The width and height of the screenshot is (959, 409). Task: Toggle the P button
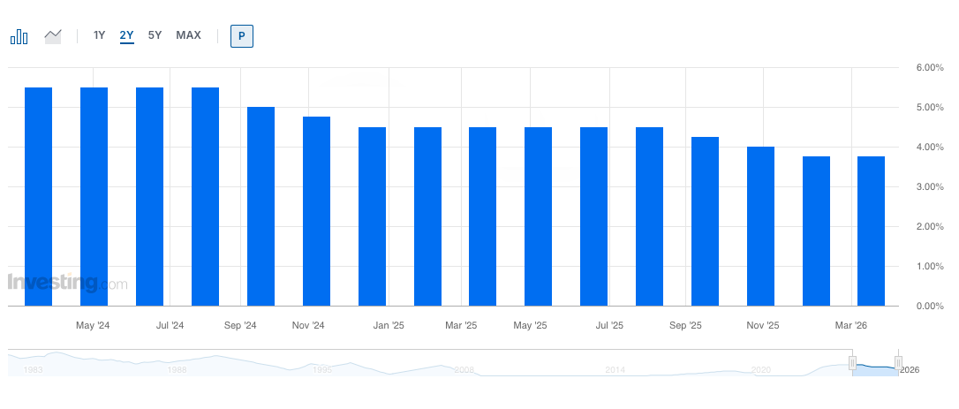242,36
